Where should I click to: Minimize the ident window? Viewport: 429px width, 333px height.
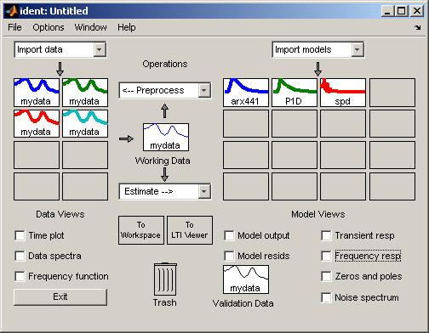point(387,11)
